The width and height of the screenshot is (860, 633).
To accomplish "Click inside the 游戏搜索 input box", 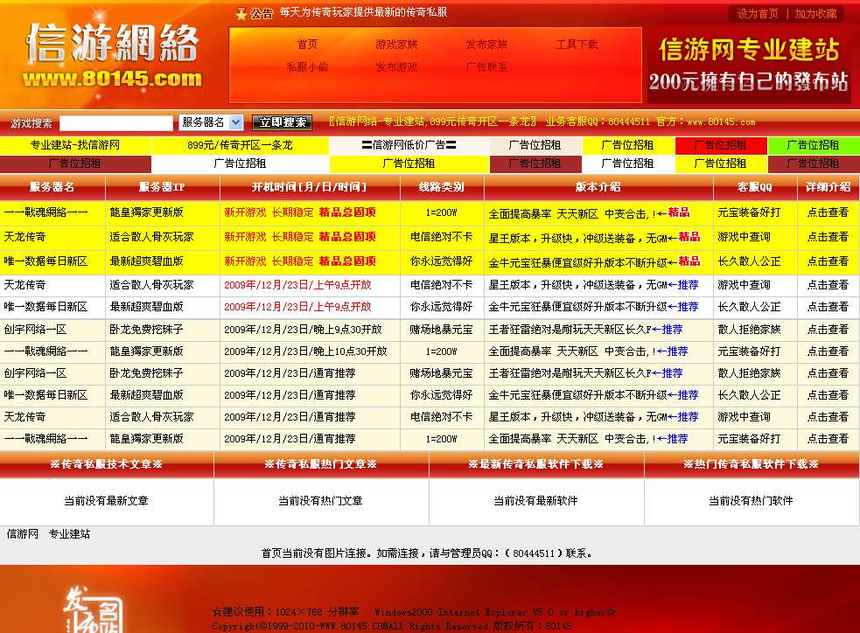I will pos(114,122).
